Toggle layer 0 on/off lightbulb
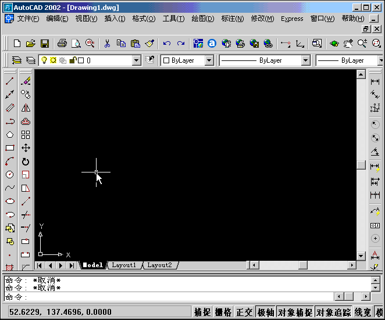385x320 pixels. [44, 60]
